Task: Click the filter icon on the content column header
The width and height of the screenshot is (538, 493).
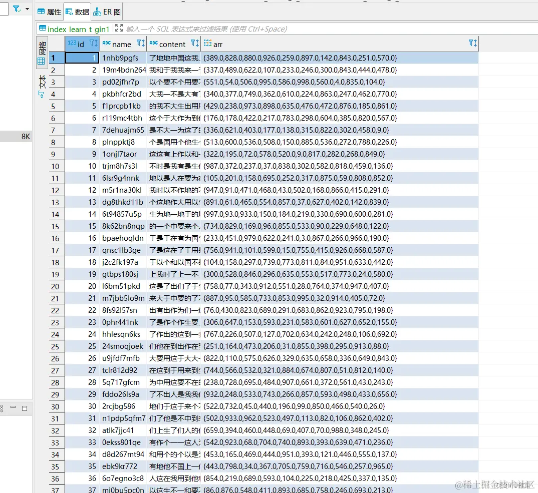Action: click(x=193, y=44)
